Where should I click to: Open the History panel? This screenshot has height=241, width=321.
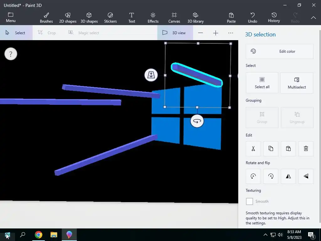point(274,18)
